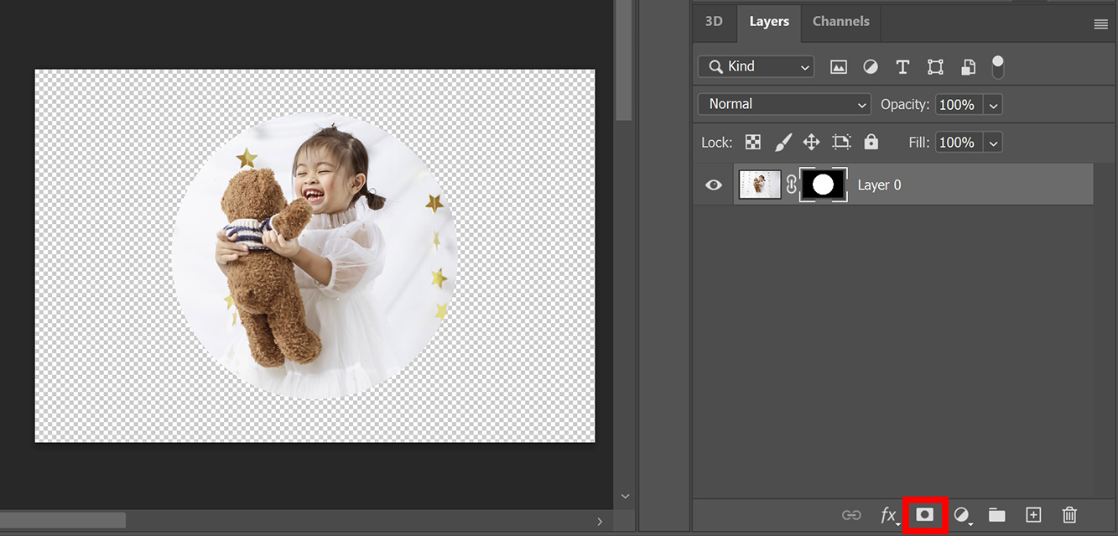
Task: Switch to the Channels tab
Action: (840, 21)
